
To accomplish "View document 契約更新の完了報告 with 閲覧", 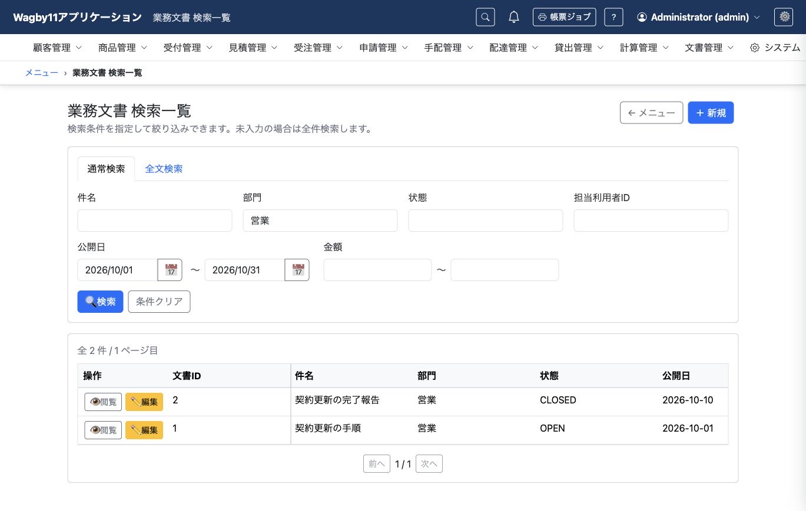I will (x=103, y=402).
